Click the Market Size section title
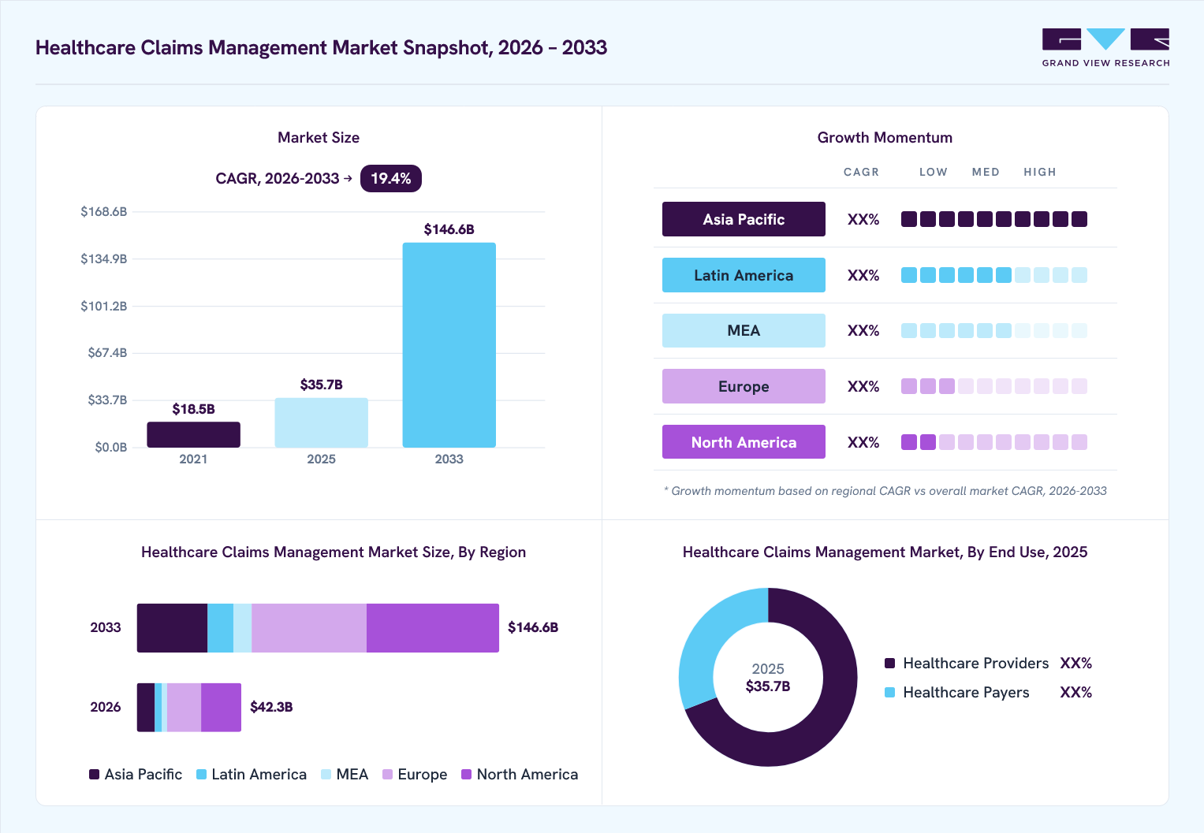This screenshot has height=833, width=1204. 319,137
